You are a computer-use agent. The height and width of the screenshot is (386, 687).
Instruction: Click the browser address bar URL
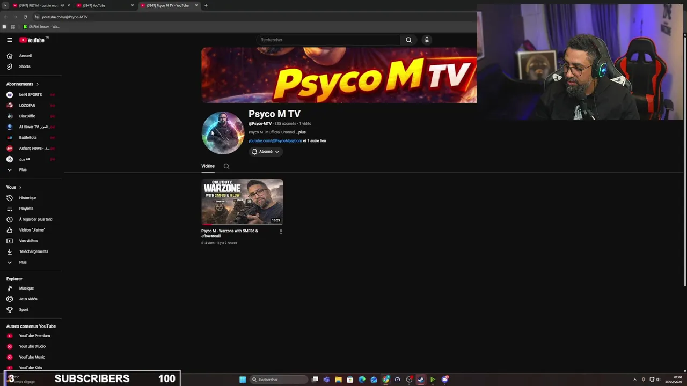64,17
